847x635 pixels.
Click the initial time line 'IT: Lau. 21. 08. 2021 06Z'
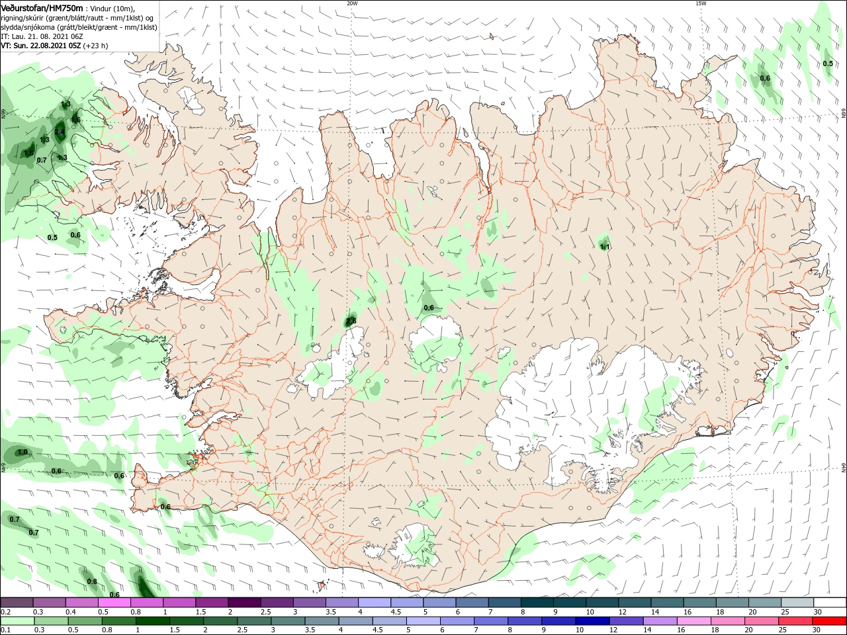click(42, 36)
